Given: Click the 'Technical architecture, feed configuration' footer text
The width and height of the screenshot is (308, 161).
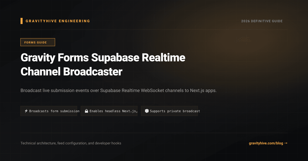Looking at the screenshot, I should coord(71,143).
